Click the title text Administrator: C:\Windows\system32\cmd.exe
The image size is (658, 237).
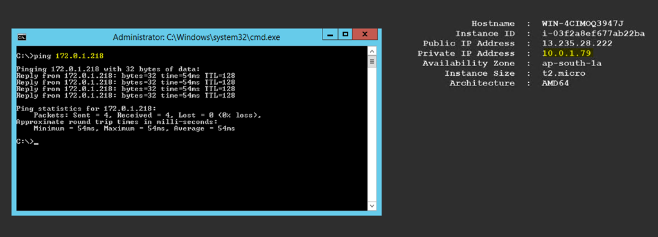[197, 37]
